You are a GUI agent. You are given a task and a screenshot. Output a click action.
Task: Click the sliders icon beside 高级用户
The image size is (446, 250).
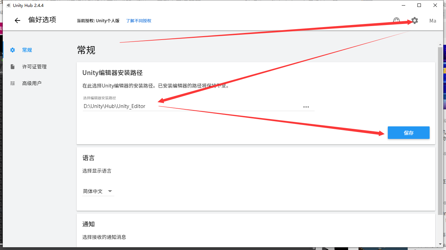click(x=13, y=83)
